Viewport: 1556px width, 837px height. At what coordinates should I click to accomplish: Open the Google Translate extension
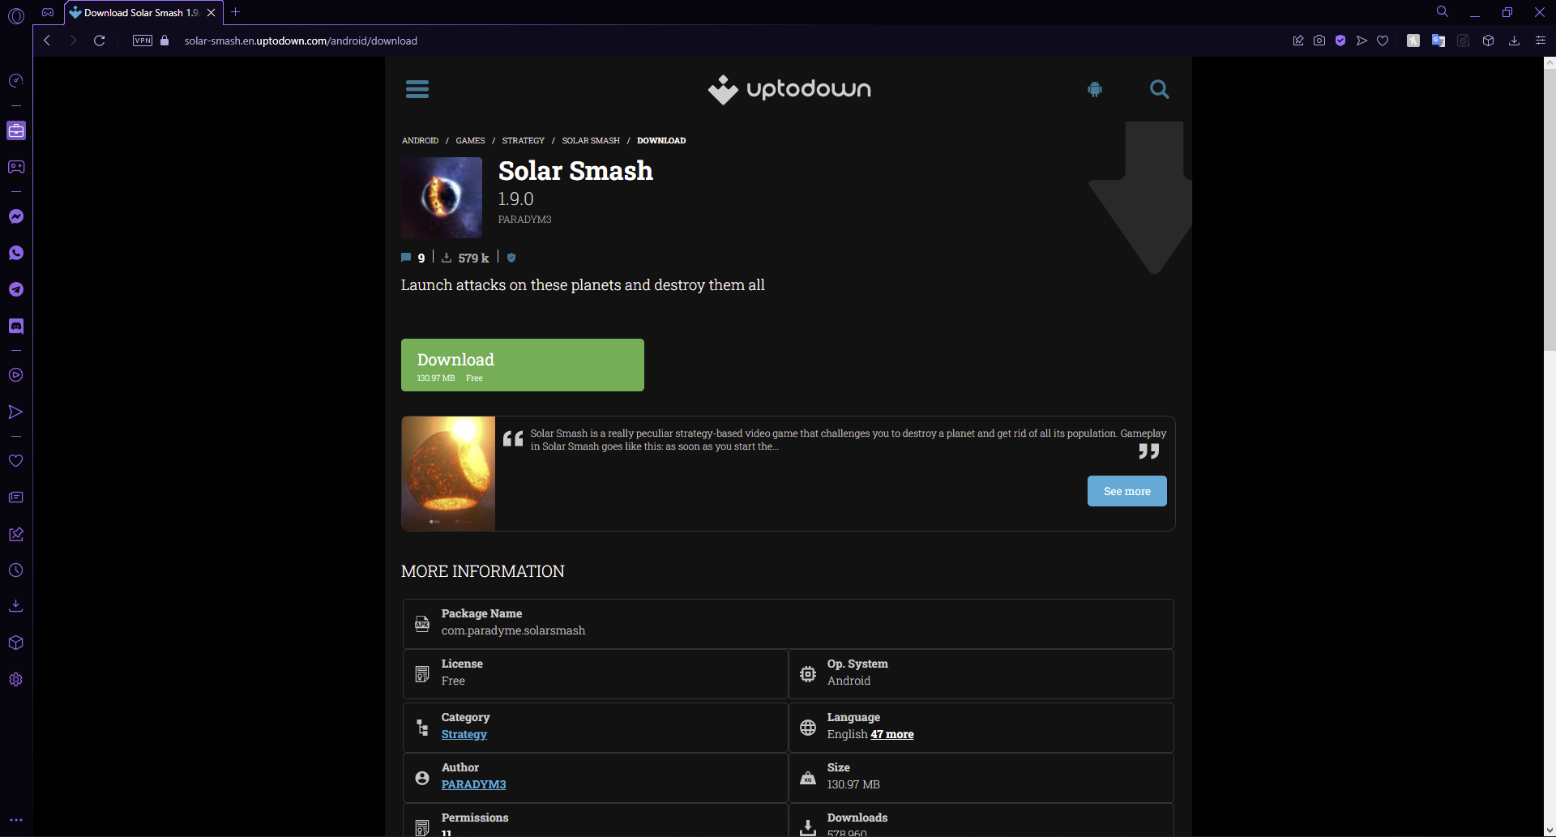pos(1438,40)
